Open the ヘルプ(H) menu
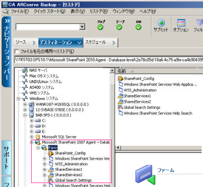Viewport: 203px width, 187px height. (148, 11)
